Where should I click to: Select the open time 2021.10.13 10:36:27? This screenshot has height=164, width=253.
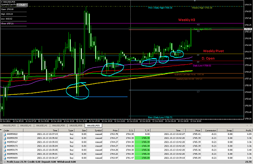[47, 158]
